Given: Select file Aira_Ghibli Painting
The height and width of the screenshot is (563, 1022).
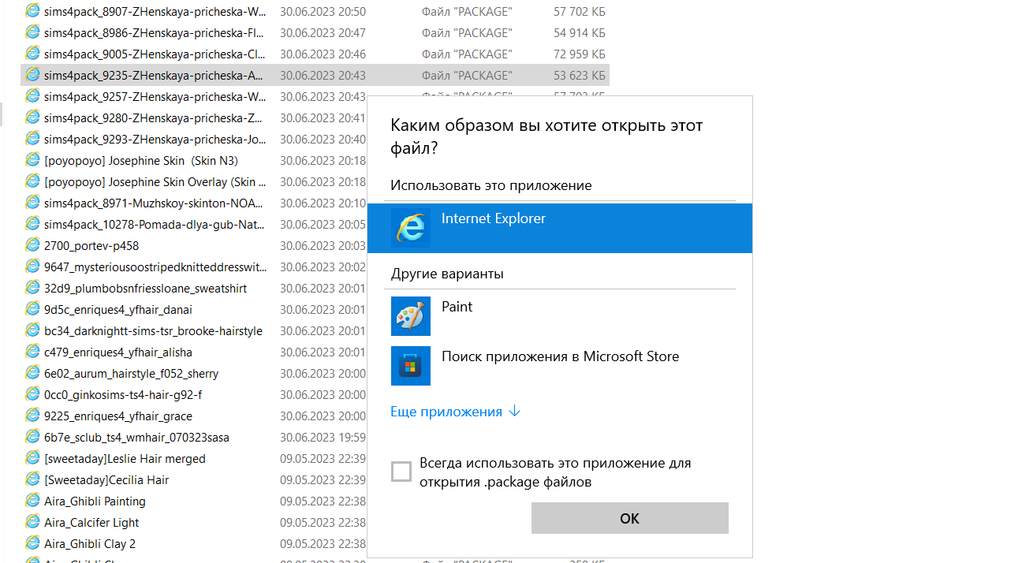Looking at the screenshot, I should [x=95, y=501].
